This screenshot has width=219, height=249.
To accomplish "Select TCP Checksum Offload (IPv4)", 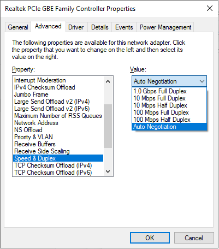I will click(58, 165).
